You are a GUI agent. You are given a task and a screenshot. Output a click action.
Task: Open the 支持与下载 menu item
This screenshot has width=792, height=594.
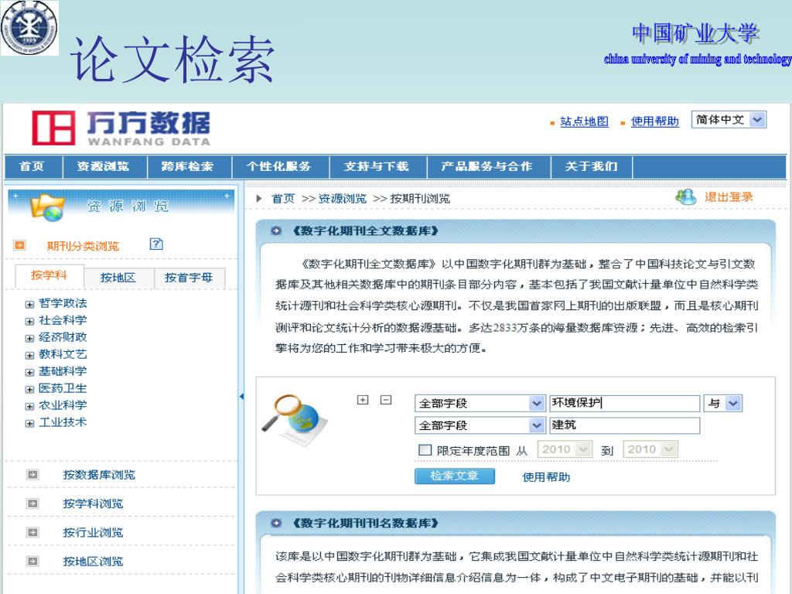pyautogui.click(x=377, y=167)
